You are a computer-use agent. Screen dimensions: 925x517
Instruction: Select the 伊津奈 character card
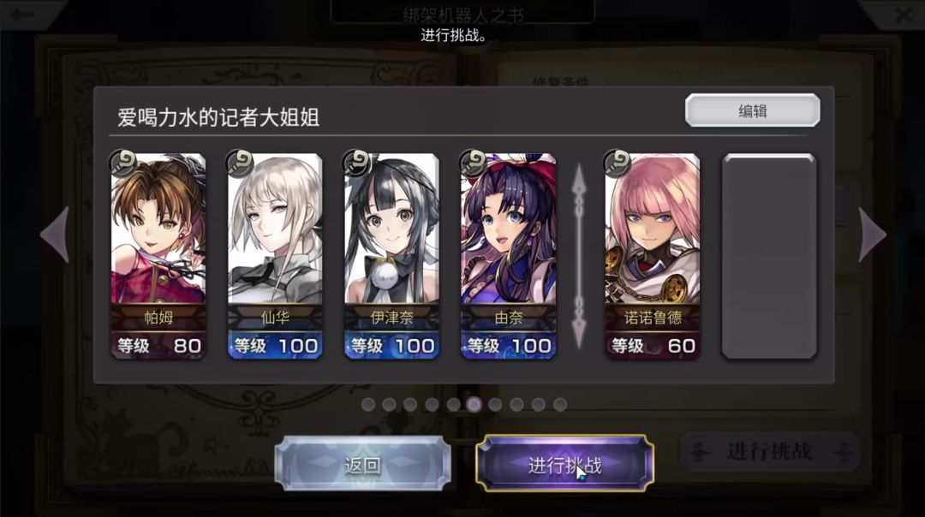click(391, 256)
